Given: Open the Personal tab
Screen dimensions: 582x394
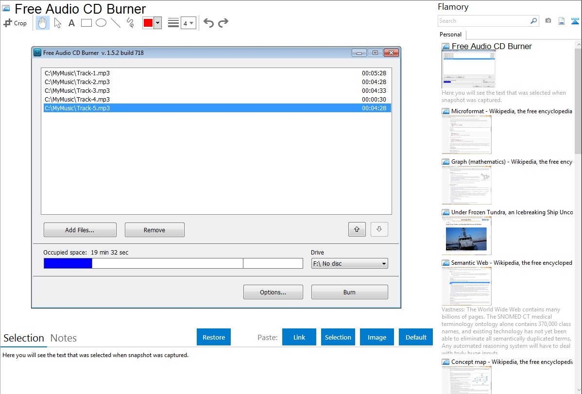Looking at the screenshot, I should tap(451, 34).
